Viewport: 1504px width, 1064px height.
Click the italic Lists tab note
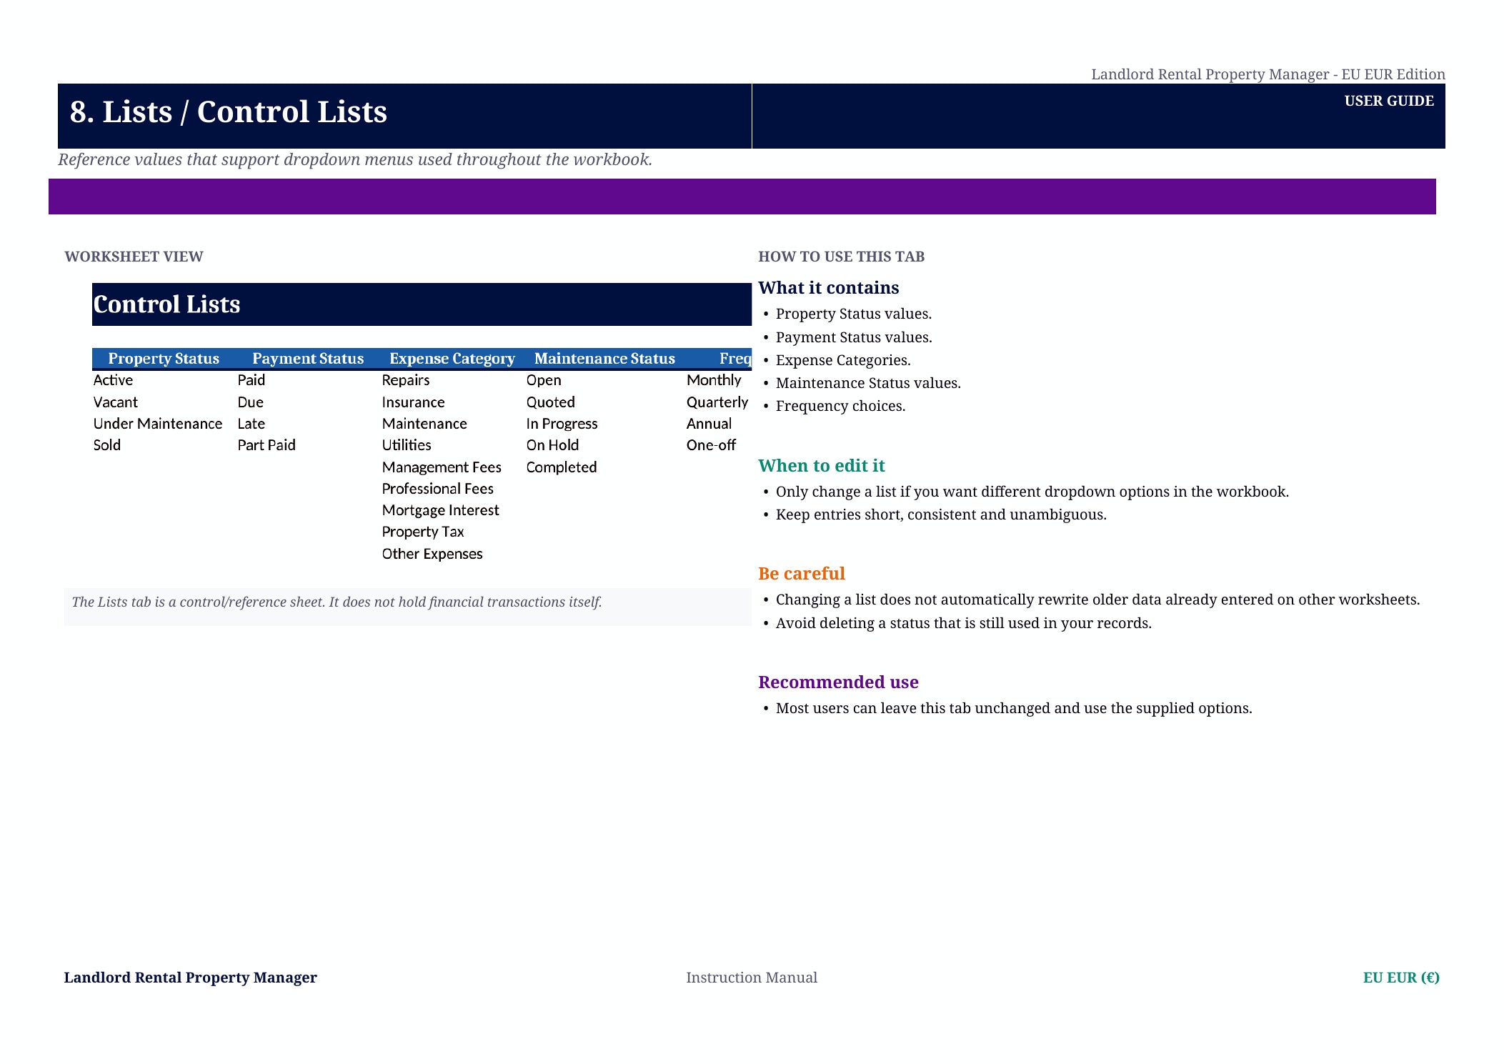[x=337, y=602]
